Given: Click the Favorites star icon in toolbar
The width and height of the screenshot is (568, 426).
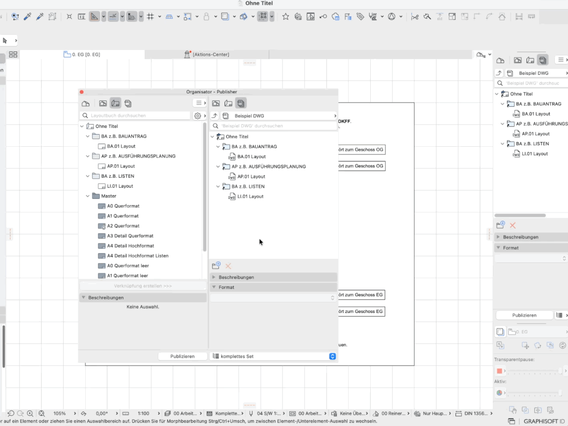Looking at the screenshot, I should (286, 16).
